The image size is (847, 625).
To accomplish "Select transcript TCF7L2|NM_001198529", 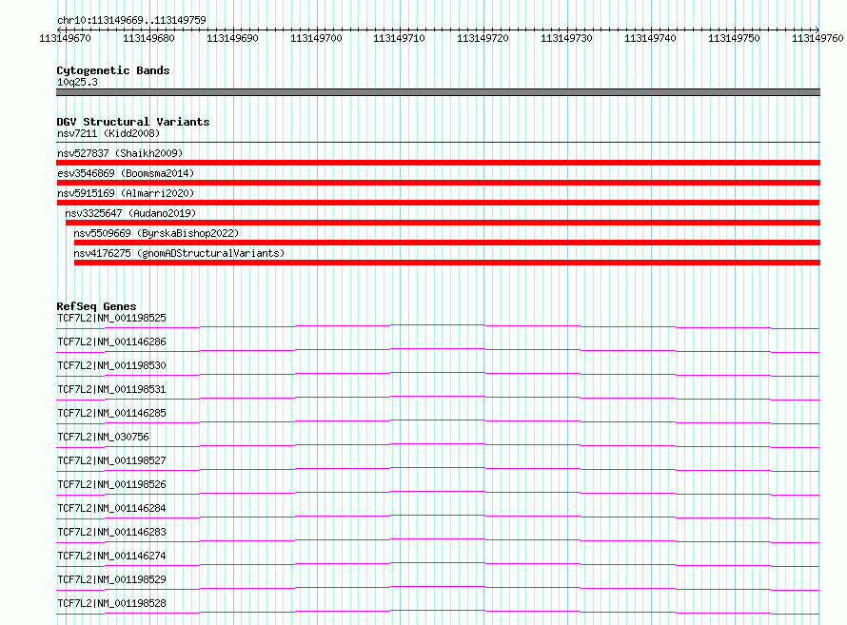I will (111, 579).
